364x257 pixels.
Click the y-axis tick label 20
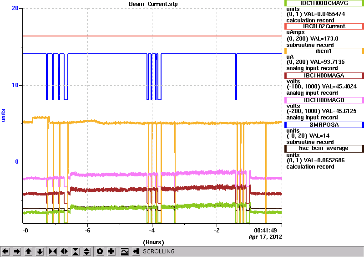(15, 8)
